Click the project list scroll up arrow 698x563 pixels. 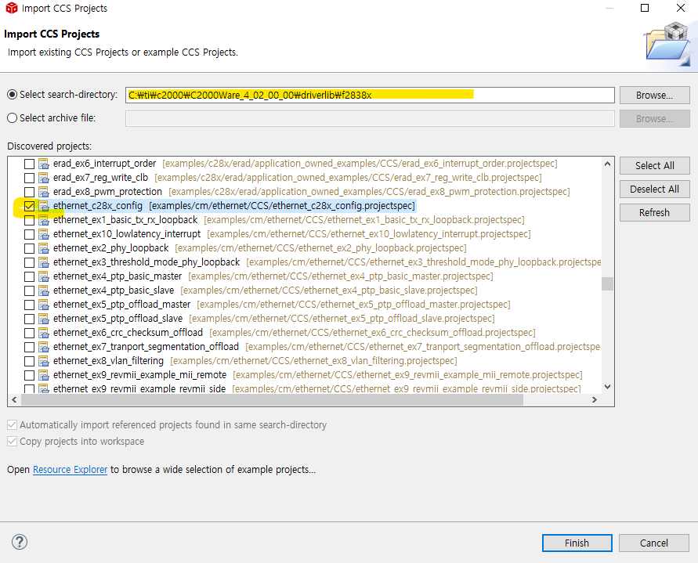coord(607,164)
